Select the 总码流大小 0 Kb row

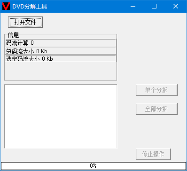click(x=61, y=51)
